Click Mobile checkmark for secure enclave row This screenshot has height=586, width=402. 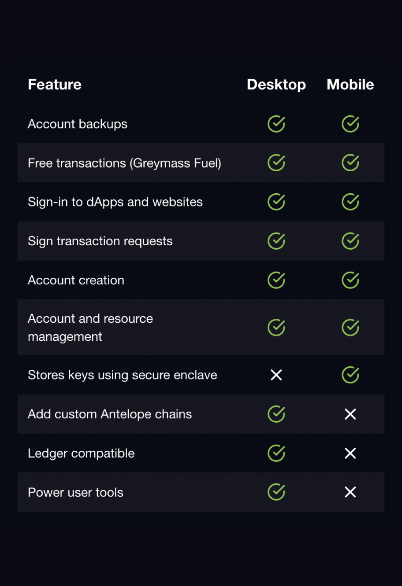click(350, 375)
